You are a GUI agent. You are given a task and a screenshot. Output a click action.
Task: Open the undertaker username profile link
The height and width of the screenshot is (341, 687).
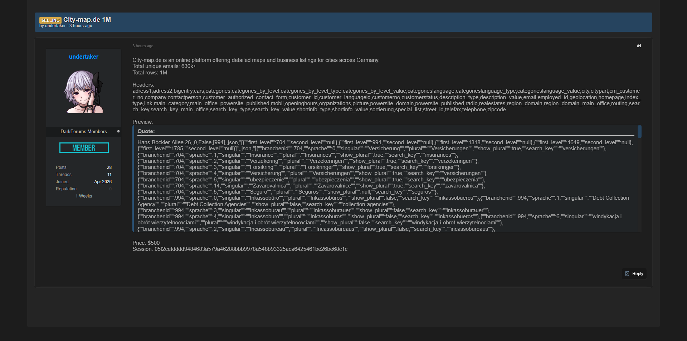(x=83, y=57)
